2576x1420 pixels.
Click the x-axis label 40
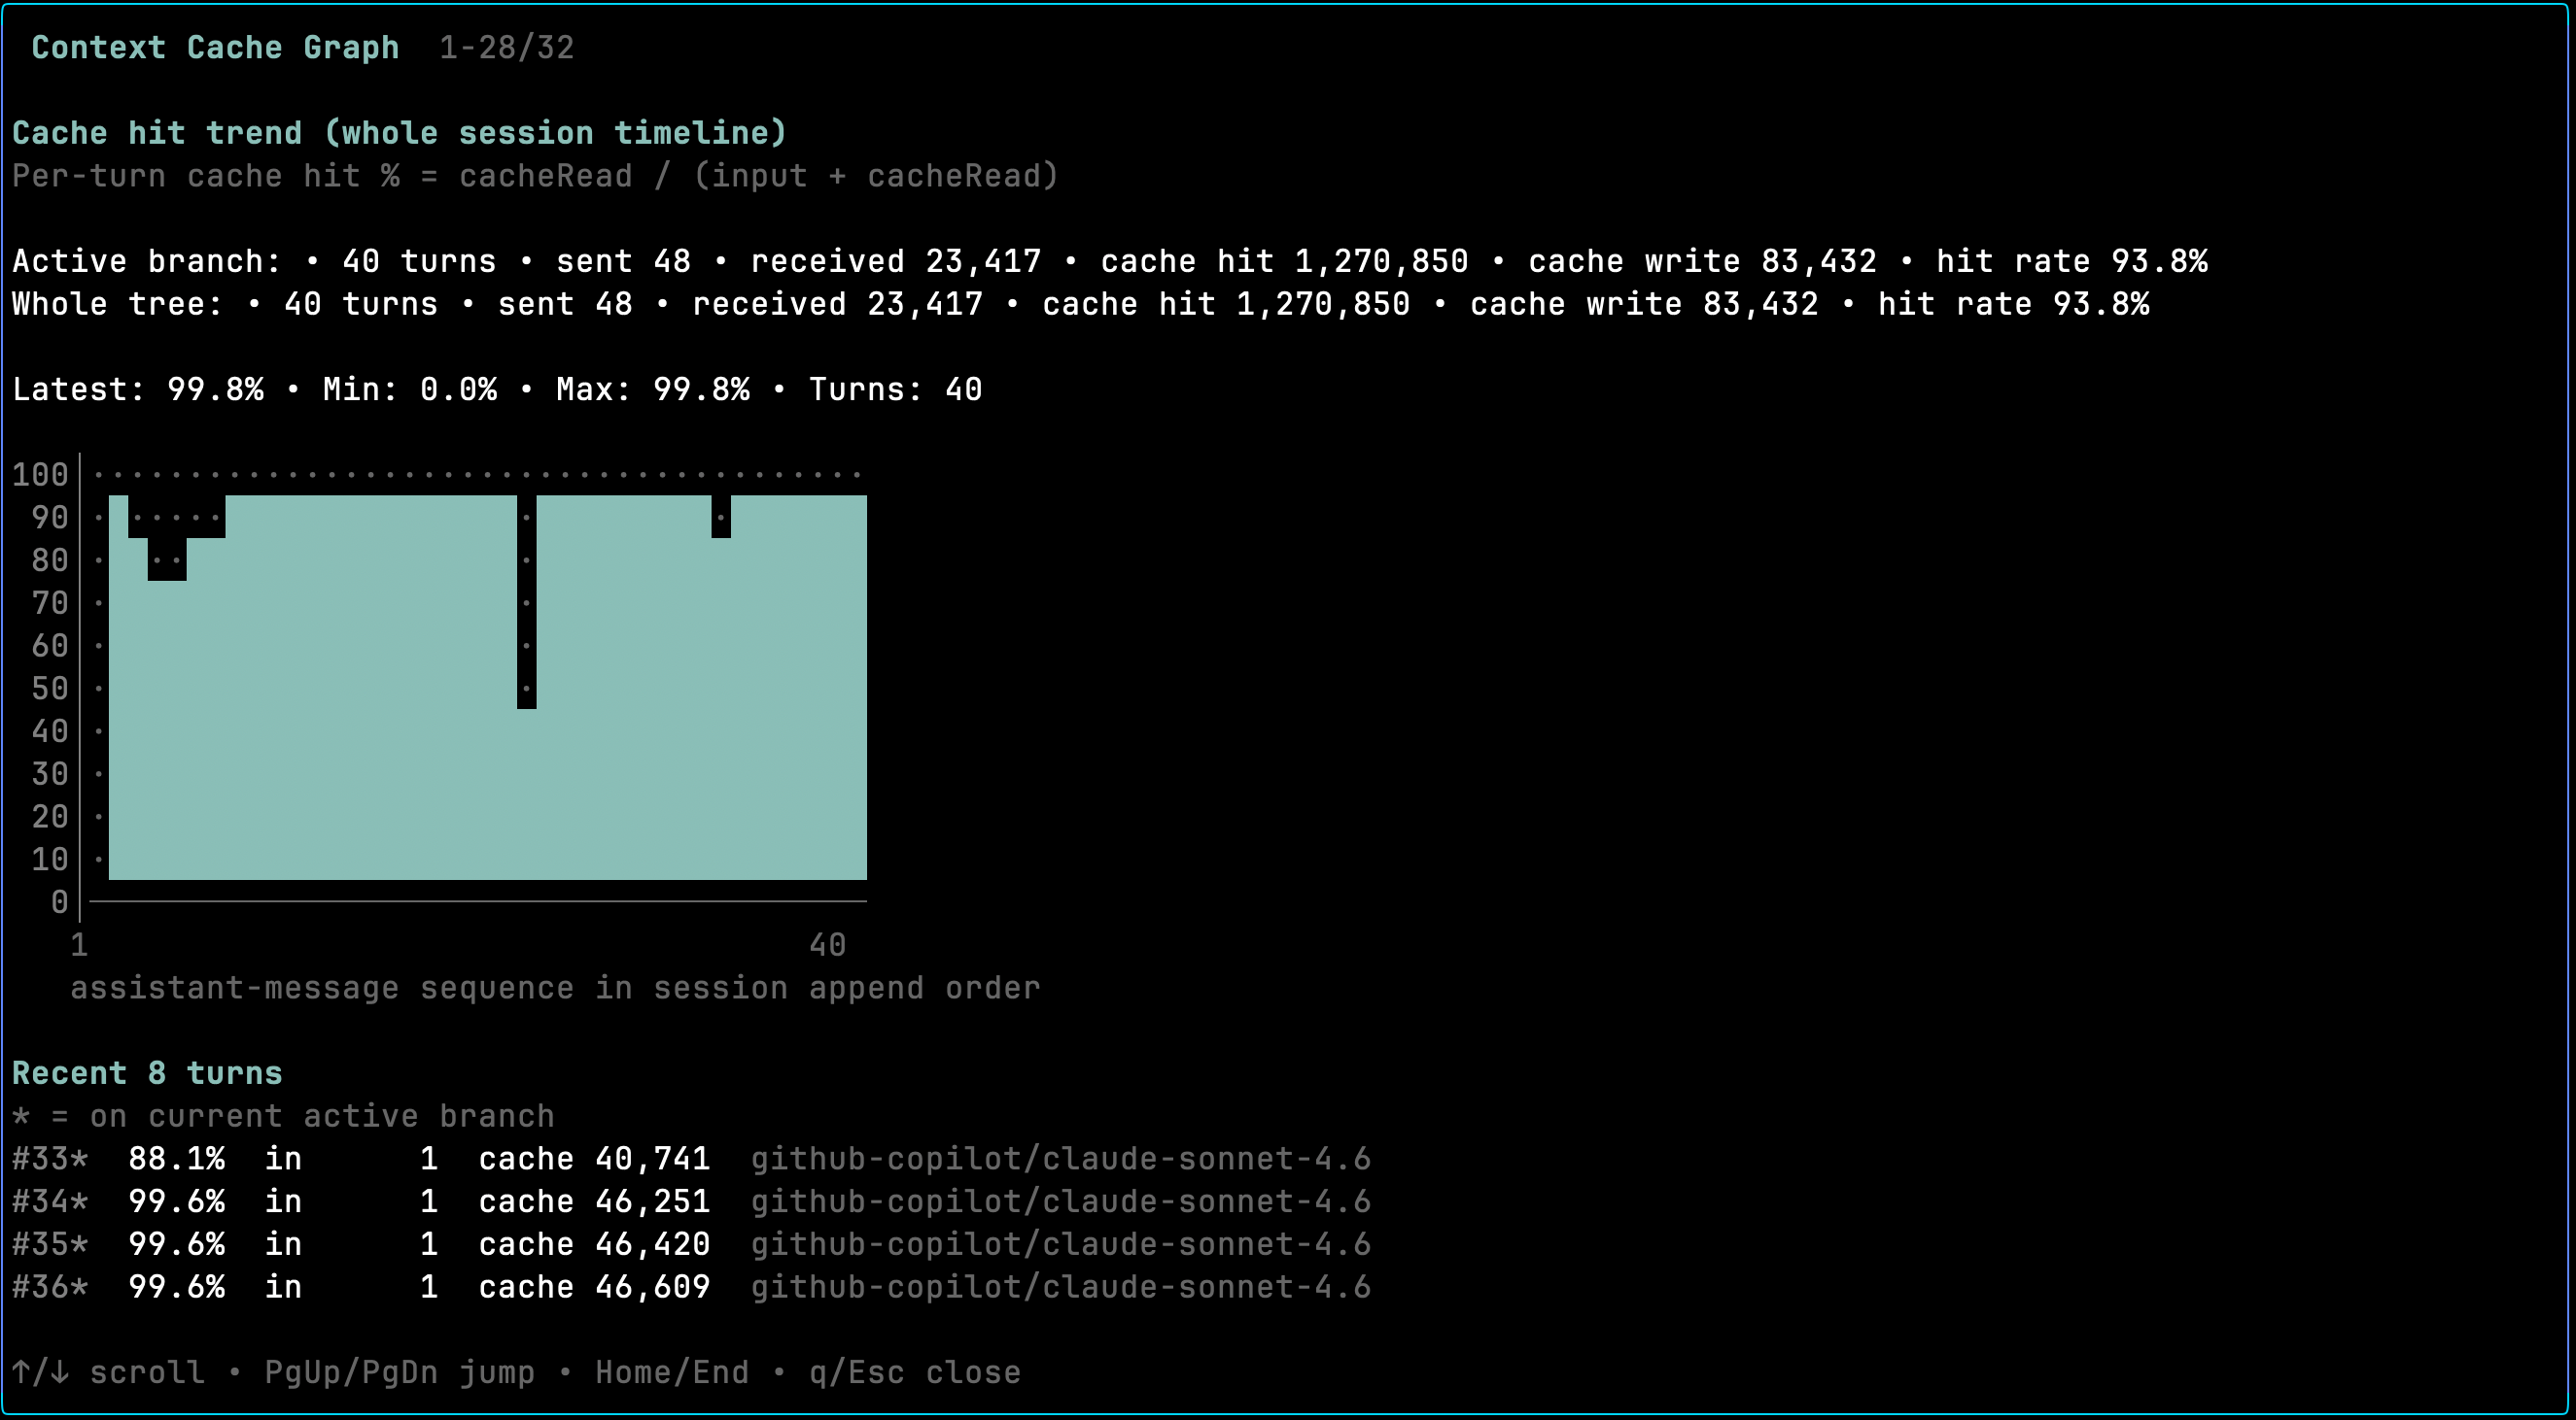click(827, 944)
